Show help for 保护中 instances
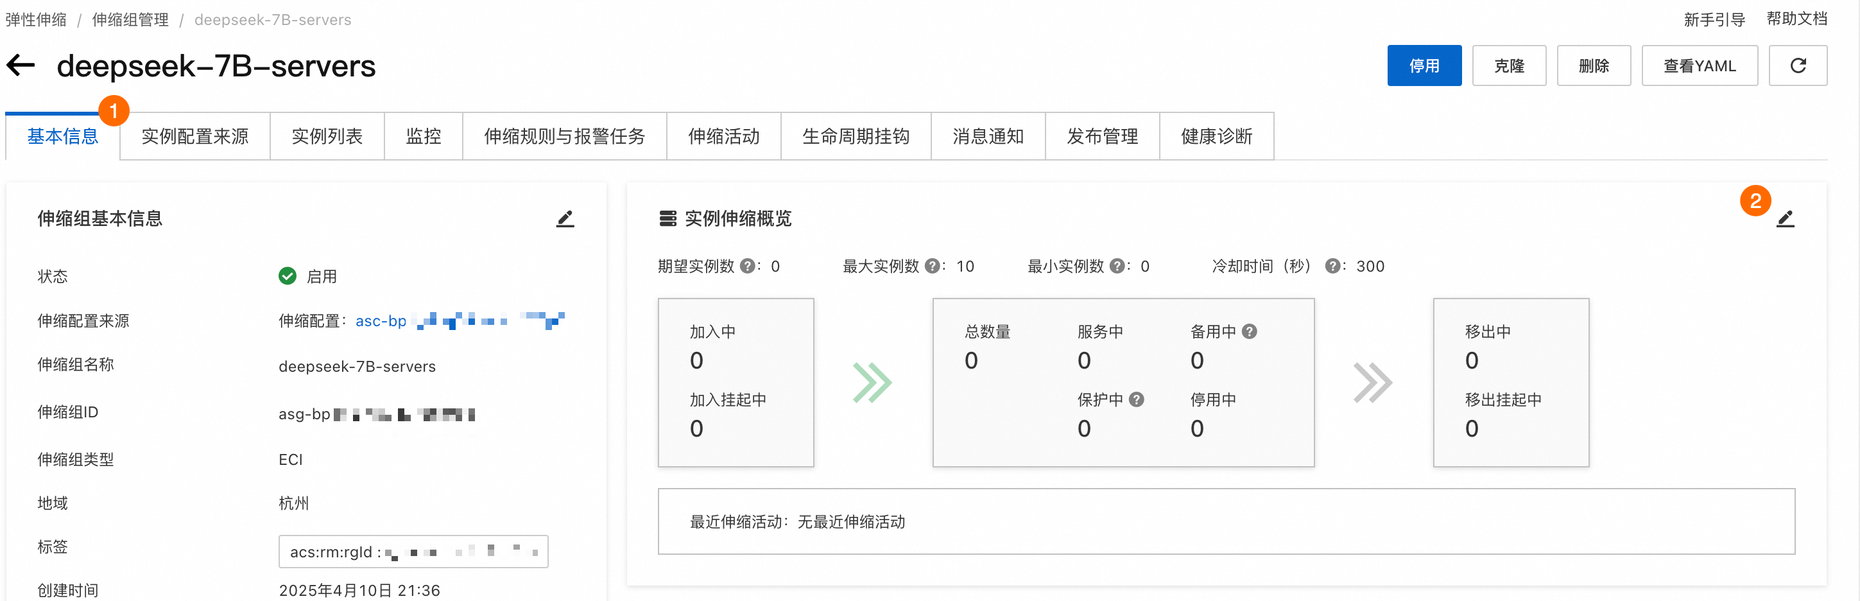 [1137, 399]
